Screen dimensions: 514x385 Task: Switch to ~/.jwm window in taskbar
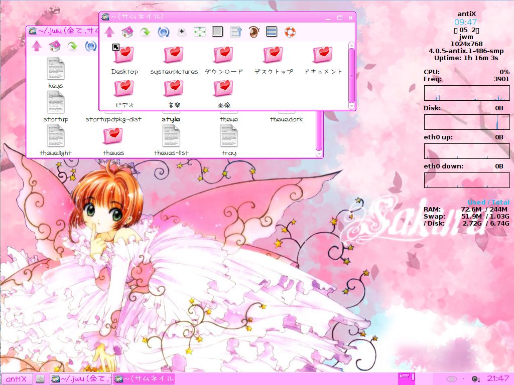tap(80, 378)
